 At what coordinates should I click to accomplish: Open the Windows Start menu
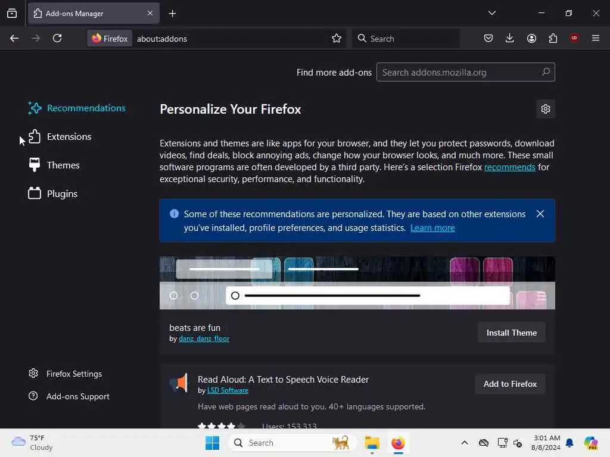click(x=213, y=443)
